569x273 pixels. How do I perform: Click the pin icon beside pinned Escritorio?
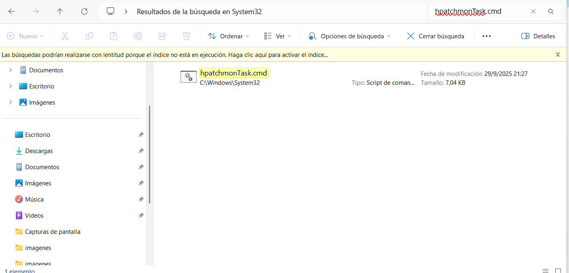click(x=141, y=134)
